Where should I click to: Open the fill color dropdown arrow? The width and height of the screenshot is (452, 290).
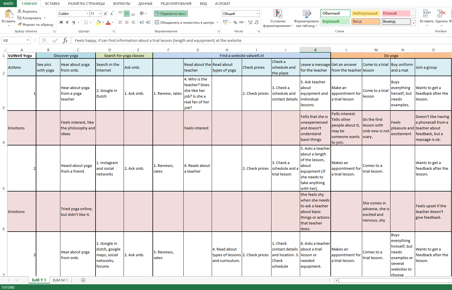103,22
